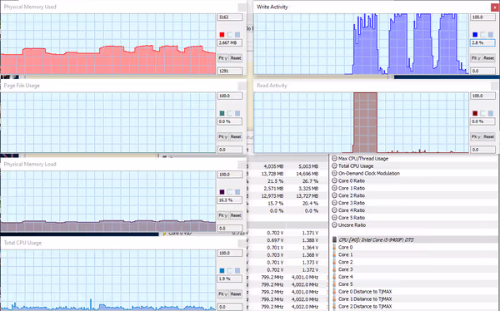Click the 1.388 V cell in sensor table
500x311 pixels.
pos(310,240)
